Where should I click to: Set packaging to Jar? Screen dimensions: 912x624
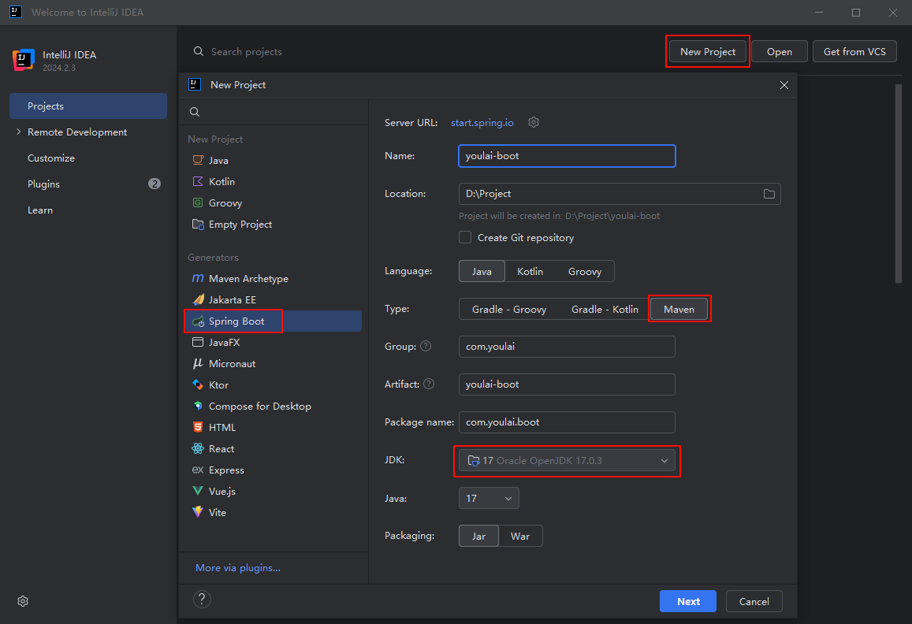coord(478,537)
